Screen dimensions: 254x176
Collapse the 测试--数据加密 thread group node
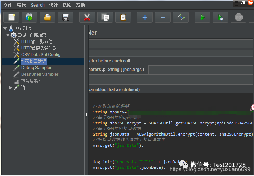[8, 35]
